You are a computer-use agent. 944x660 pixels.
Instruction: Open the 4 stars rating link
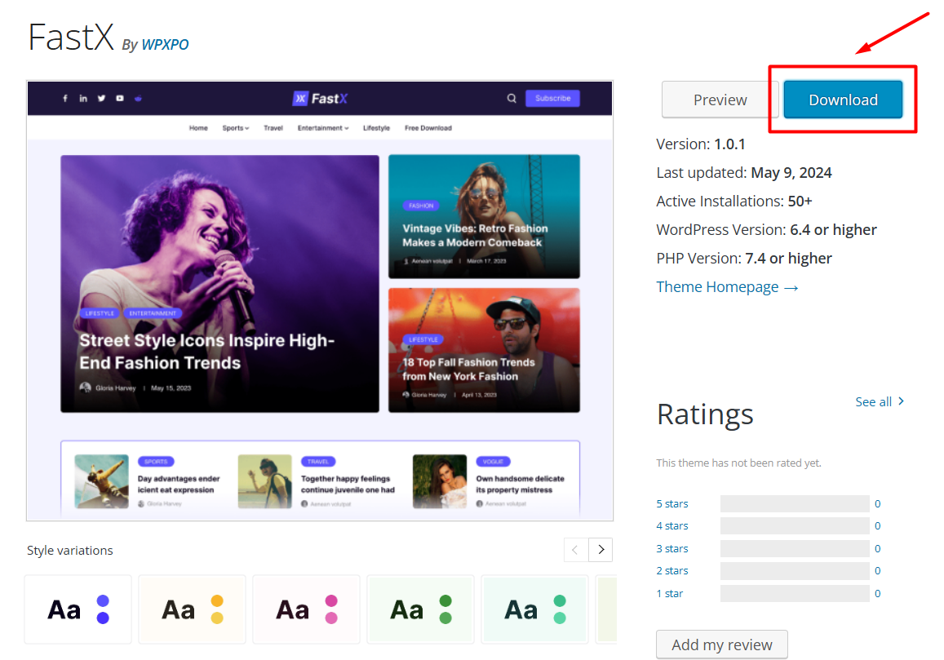(671, 525)
